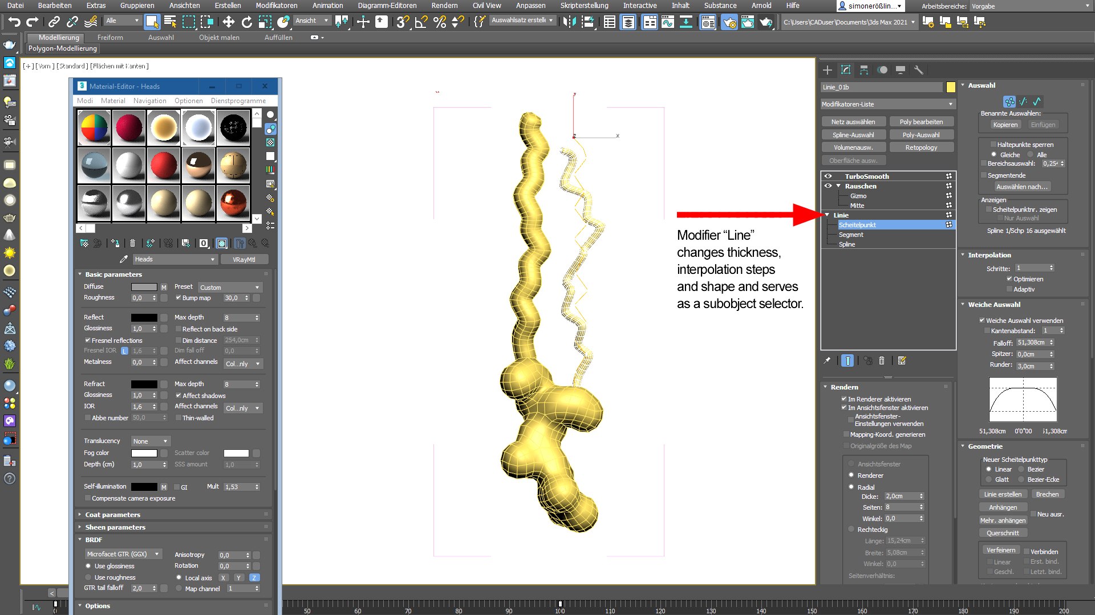Disable Fresnel reflections checkbox
Viewport: 1095px width, 615px height.
(88, 340)
